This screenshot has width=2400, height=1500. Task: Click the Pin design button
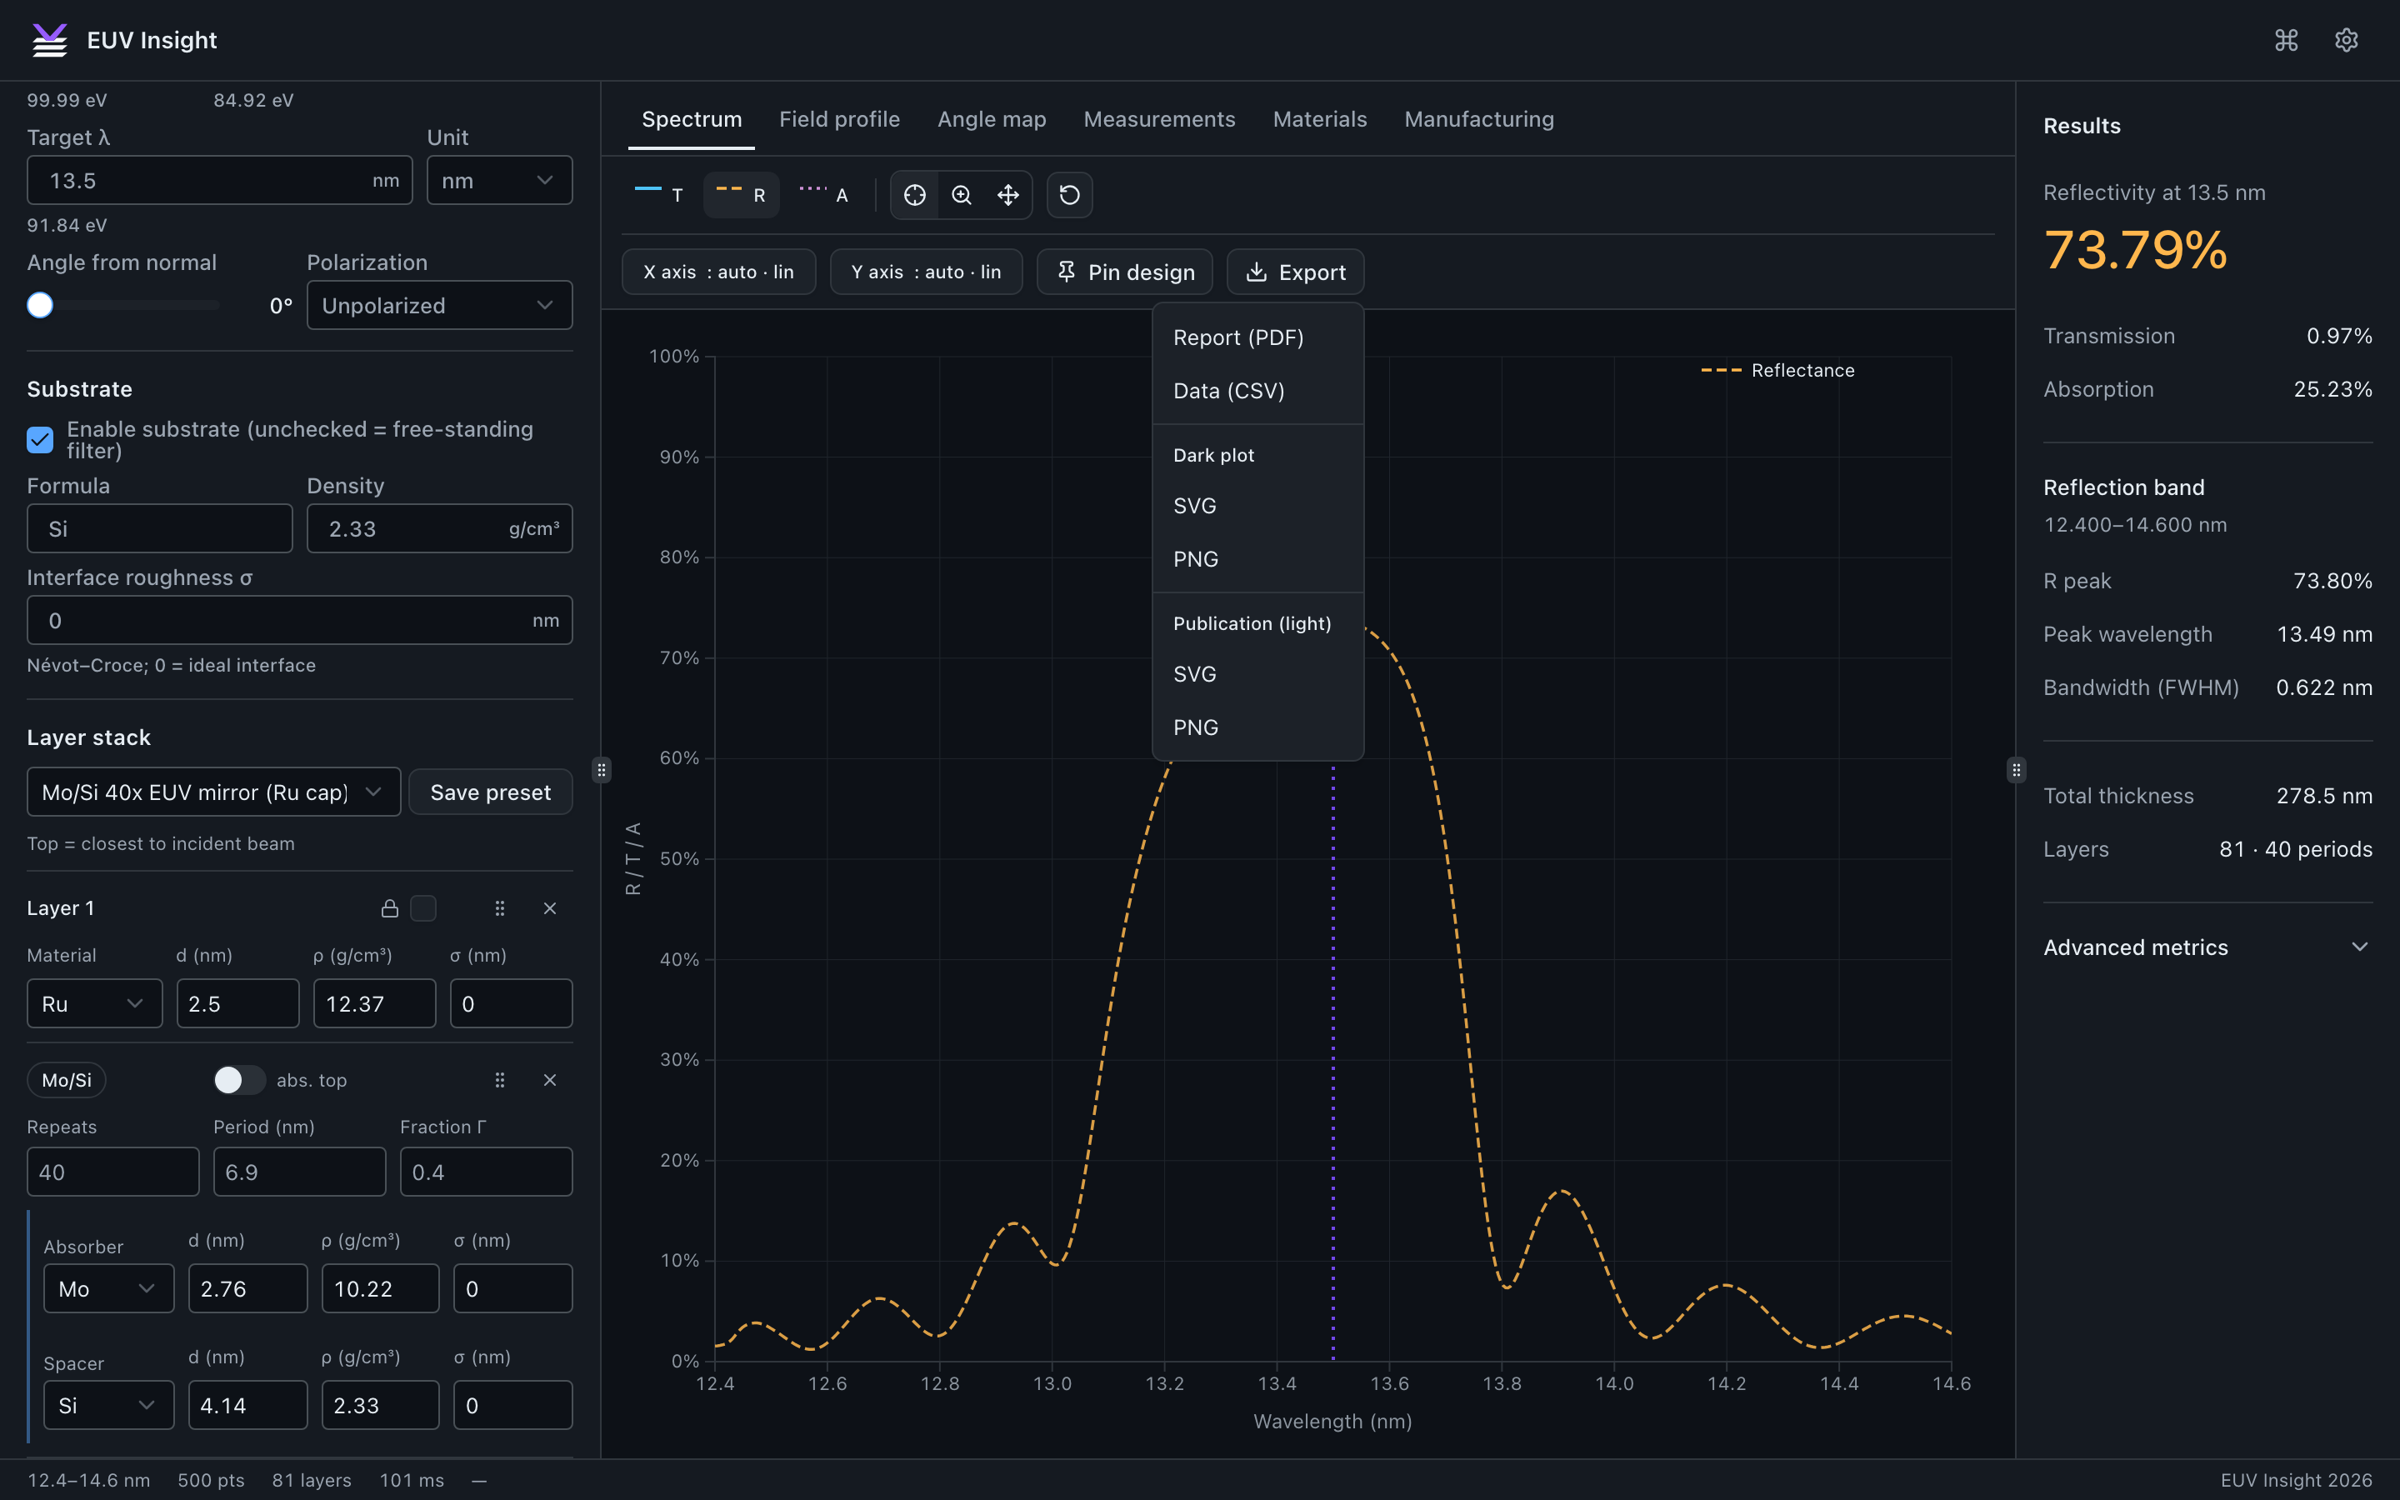[1125, 272]
